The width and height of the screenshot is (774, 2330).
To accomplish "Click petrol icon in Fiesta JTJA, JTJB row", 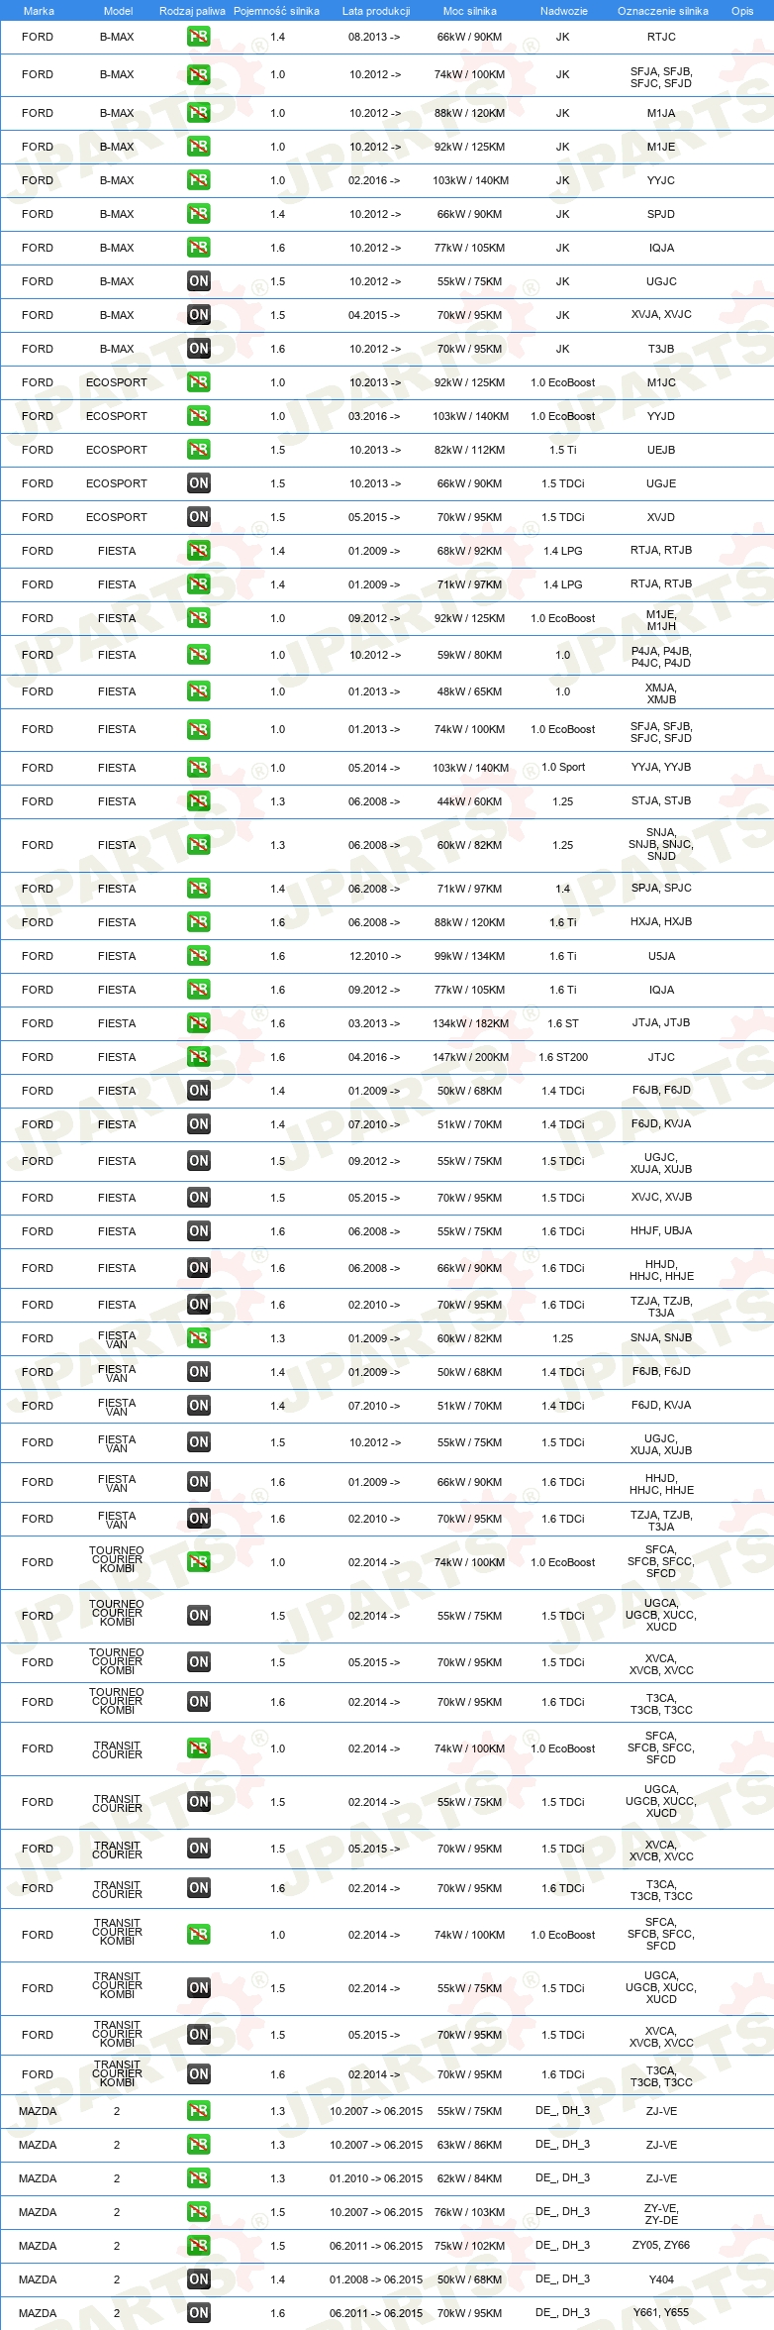I will pos(199,1023).
